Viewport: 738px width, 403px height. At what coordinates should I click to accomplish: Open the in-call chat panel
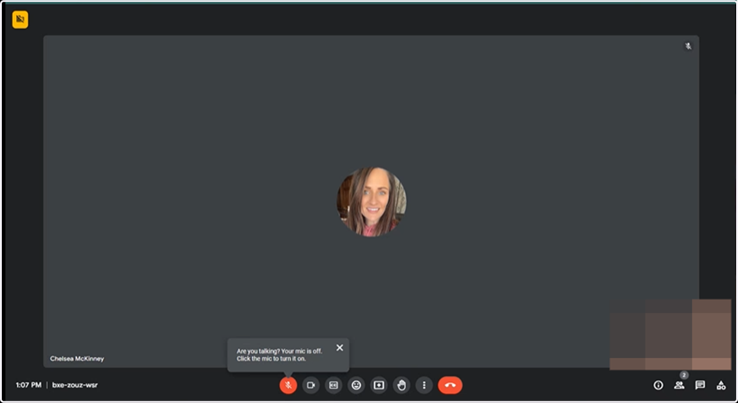(x=700, y=385)
